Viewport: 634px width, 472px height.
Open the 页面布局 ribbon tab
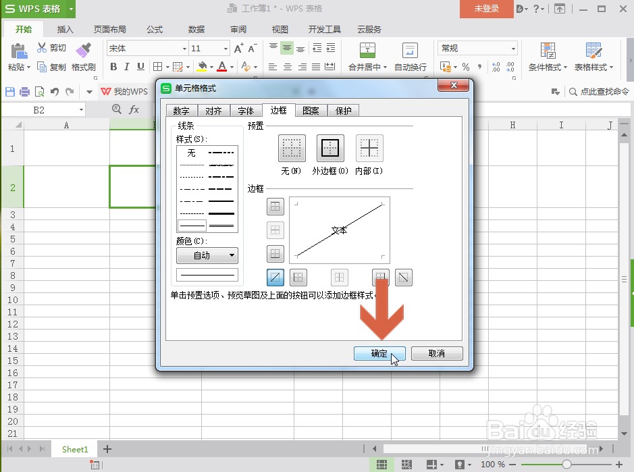109,30
